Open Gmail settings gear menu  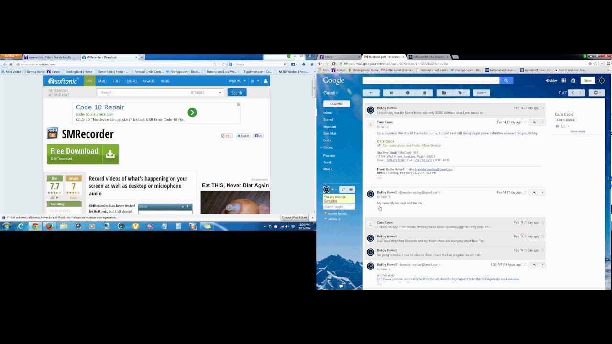click(596, 93)
